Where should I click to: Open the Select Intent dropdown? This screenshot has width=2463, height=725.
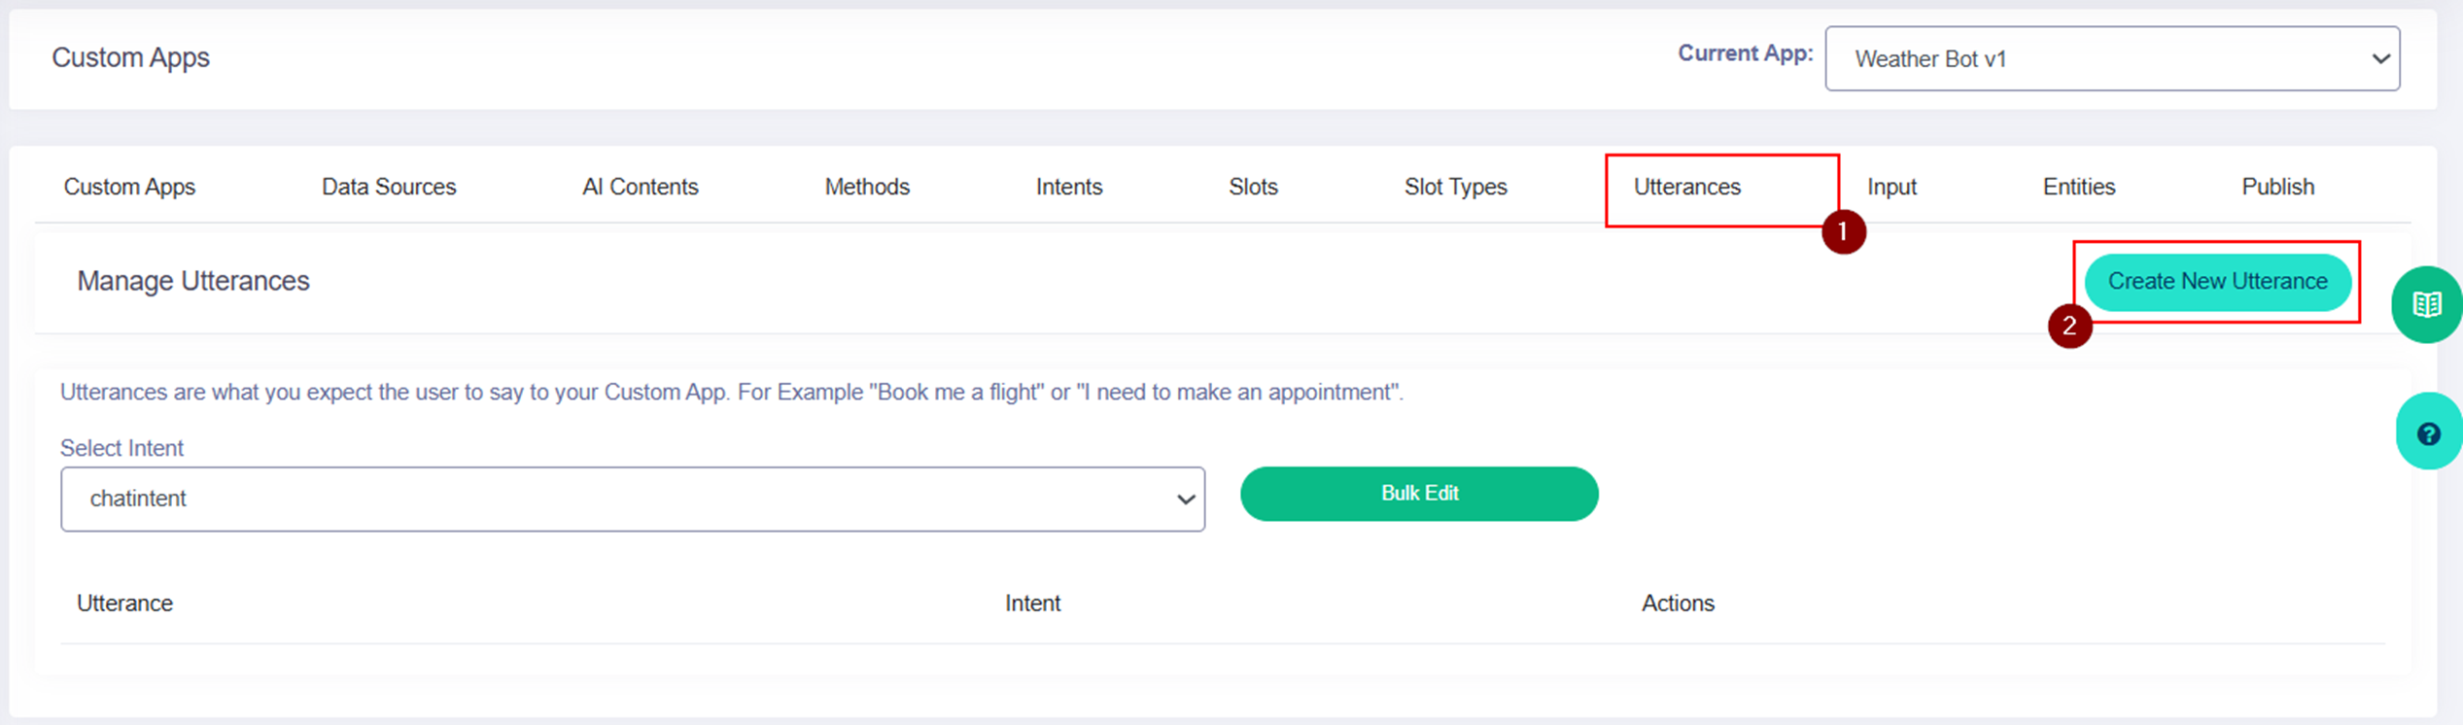(632, 499)
